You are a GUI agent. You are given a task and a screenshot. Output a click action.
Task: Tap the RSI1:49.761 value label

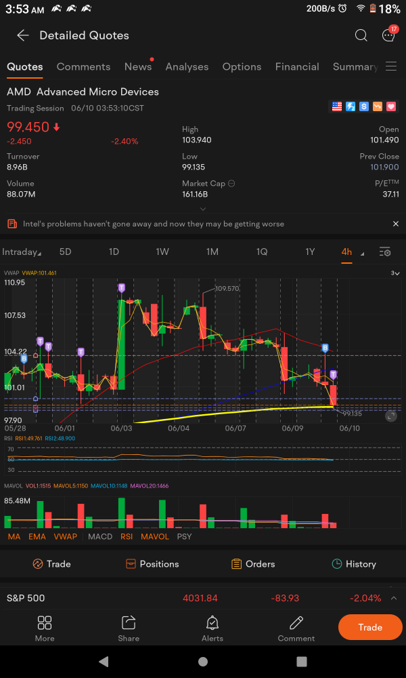click(28, 438)
